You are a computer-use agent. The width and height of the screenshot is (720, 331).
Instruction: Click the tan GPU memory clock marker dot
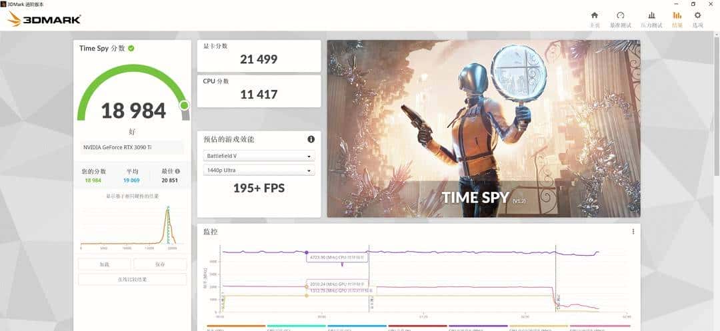tap(307, 295)
